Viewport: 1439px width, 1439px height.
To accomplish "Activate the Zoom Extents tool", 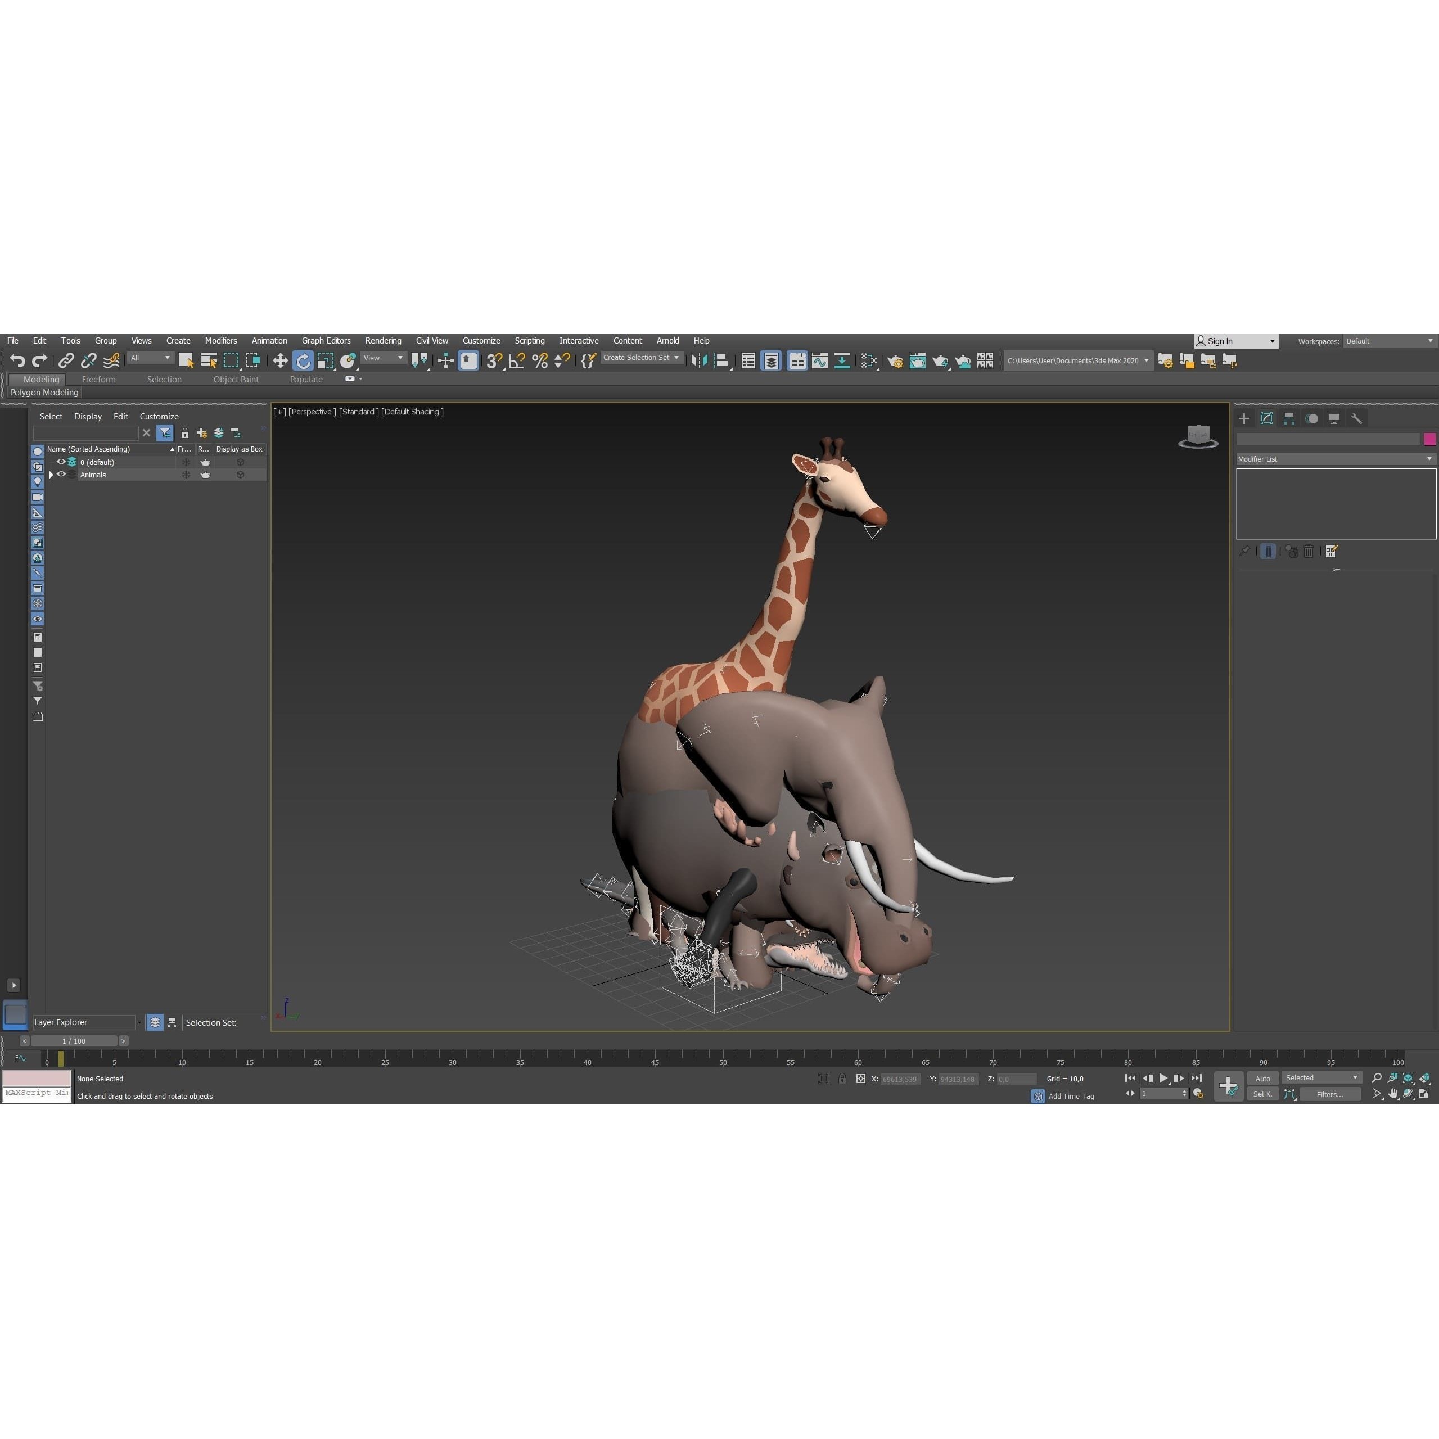I will (x=1409, y=1079).
